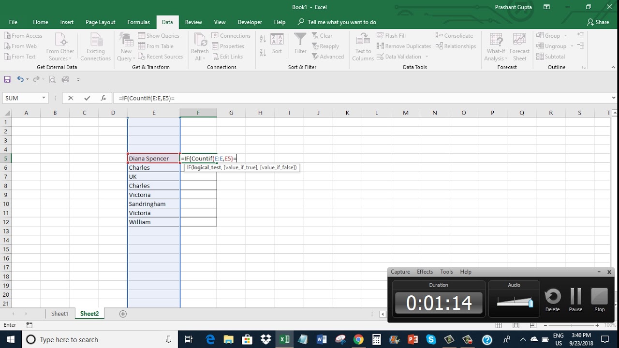The image size is (619, 348).
Task: Switch to the Formulas tab
Action: point(138,22)
